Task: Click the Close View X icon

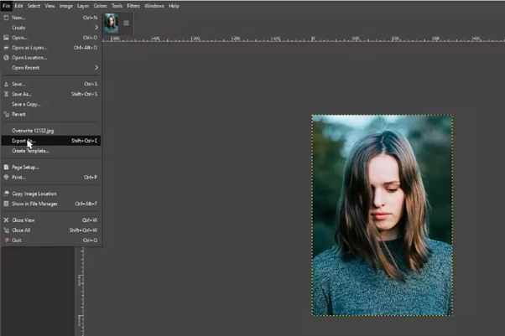Action: pos(6,220)
